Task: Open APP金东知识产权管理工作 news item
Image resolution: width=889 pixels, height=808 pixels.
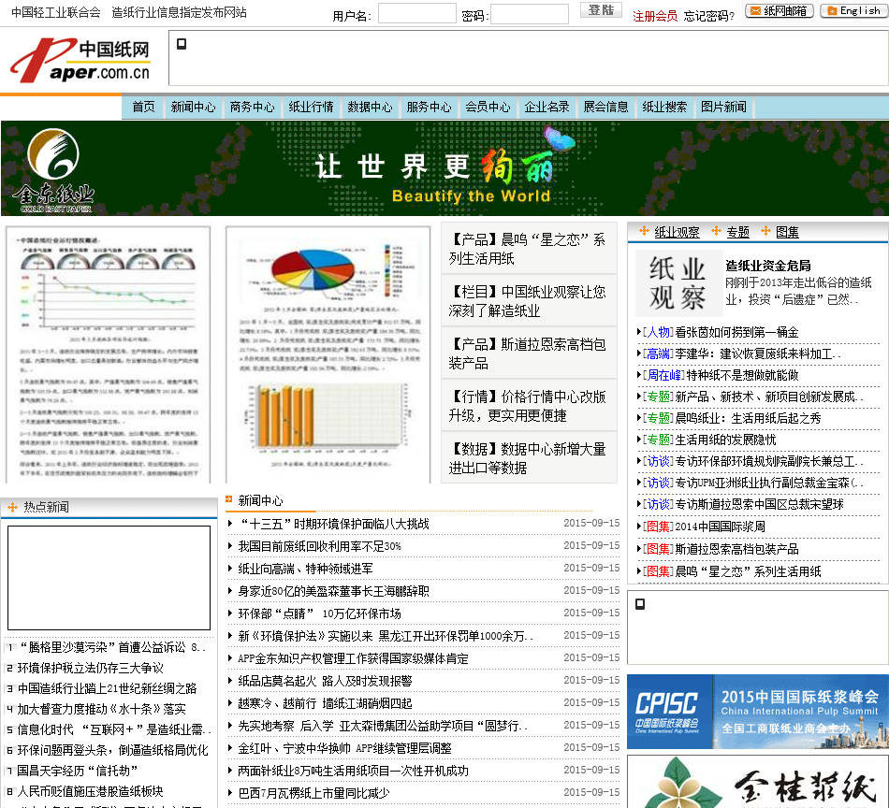Action: (353, 658)
